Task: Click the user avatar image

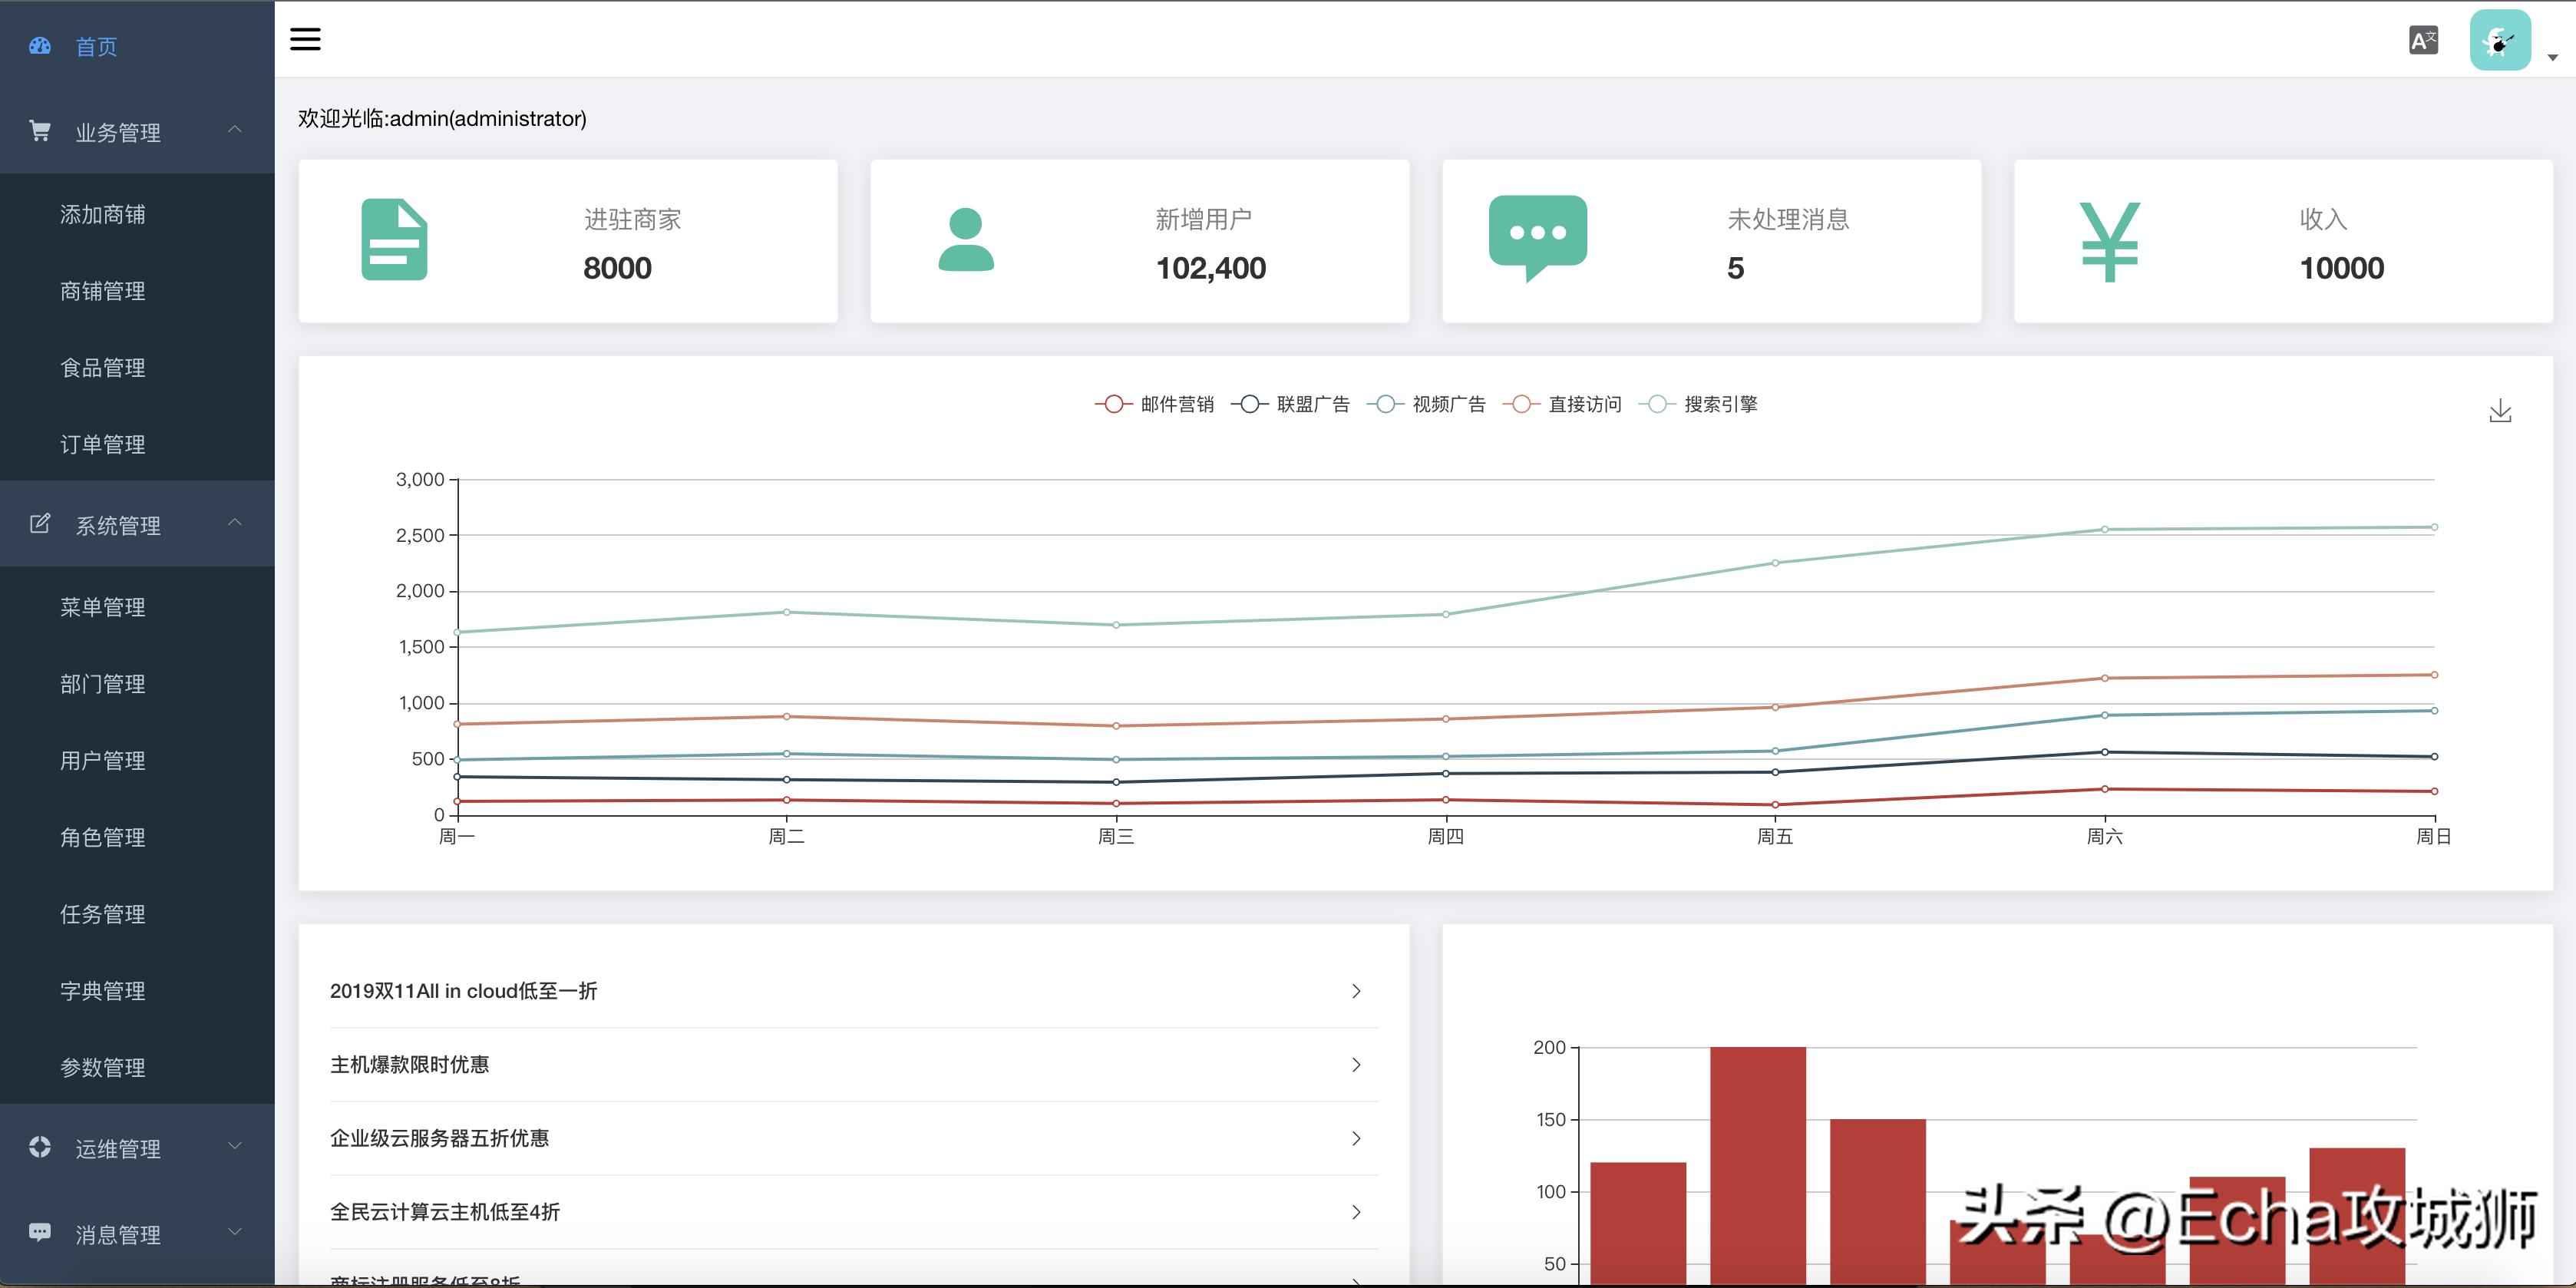Action: pyautogui.click(x=2499, y=41)
